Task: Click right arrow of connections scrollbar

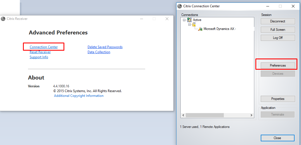Action: point(251,115)
